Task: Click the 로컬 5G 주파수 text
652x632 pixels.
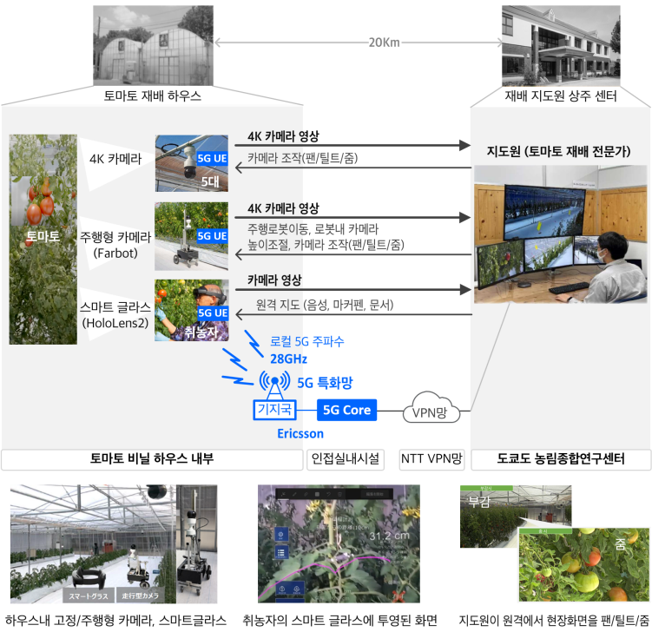Action: pyautogui.click(x=307, y=341)
